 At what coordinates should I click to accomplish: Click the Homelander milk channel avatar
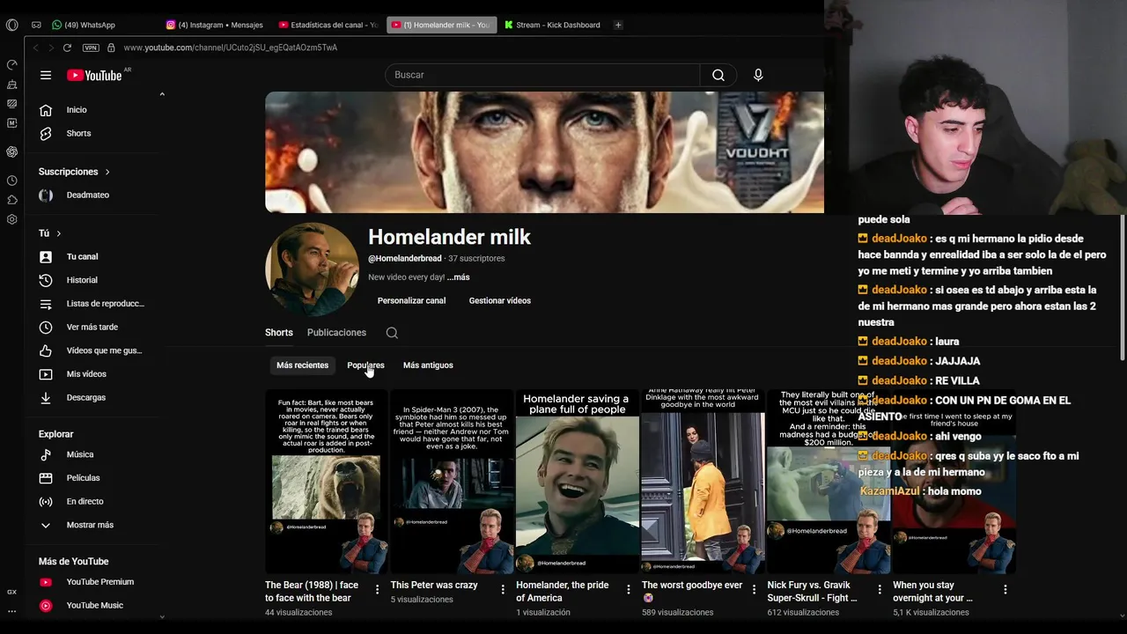click(312, 269)
